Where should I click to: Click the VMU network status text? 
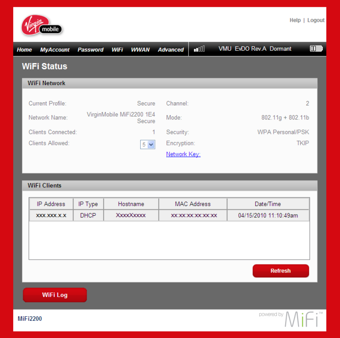pos(225,49)
